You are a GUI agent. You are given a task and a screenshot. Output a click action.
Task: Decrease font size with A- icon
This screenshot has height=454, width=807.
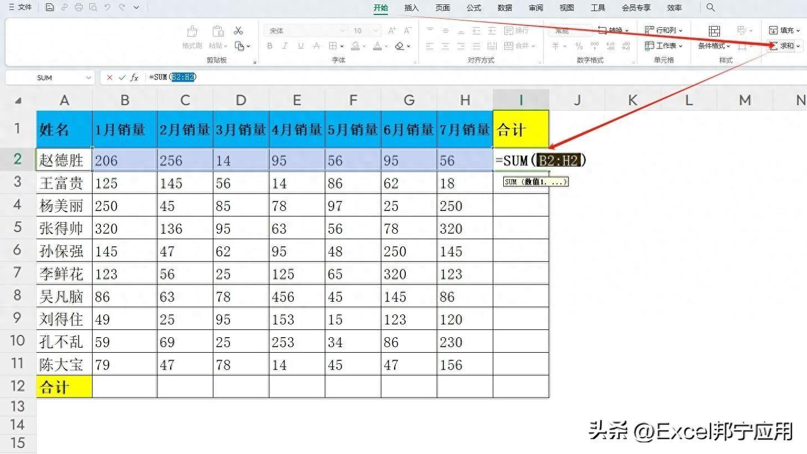point(407,30)
